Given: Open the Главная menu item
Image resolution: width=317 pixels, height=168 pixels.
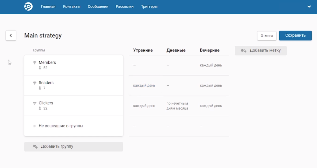Looking at the screenshot, I should click(48, 6).
